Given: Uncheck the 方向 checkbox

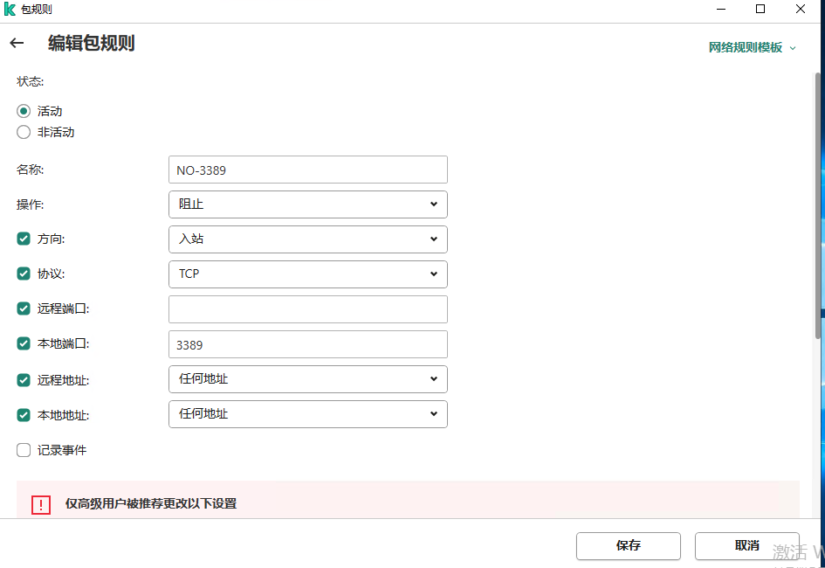Looking at the screenshot, I should pyautogui.click(x=24, y=239).
